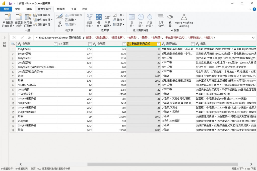The image size is (257, 171).
Task: Expand the formula bar with down chevron
Action: (x=253, y=38)
